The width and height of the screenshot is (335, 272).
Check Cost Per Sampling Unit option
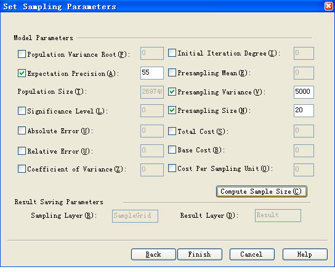point(172,168)
